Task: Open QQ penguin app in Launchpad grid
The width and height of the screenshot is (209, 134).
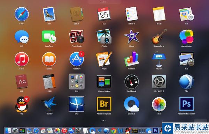Action: (x=22, y=104)
